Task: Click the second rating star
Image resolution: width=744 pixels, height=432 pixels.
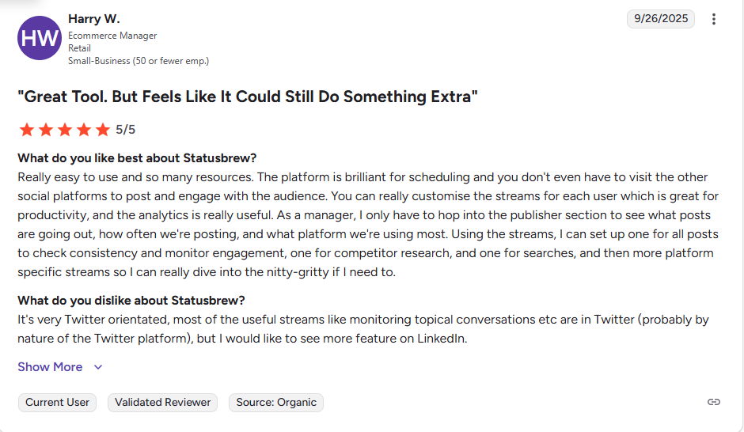Action: [45, 130]
